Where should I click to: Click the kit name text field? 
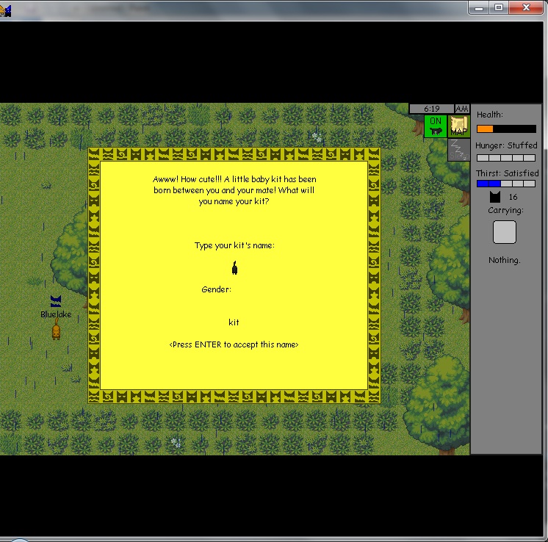pyautogui.click(x=234, y=322)
